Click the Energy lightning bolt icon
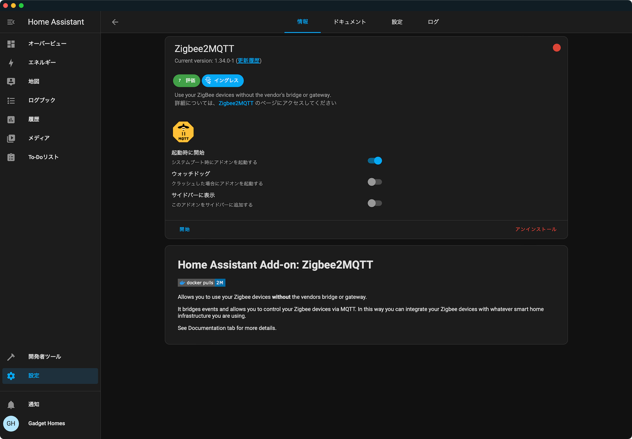The width and height of the screenshot is (632, 439). pos(11,63)
